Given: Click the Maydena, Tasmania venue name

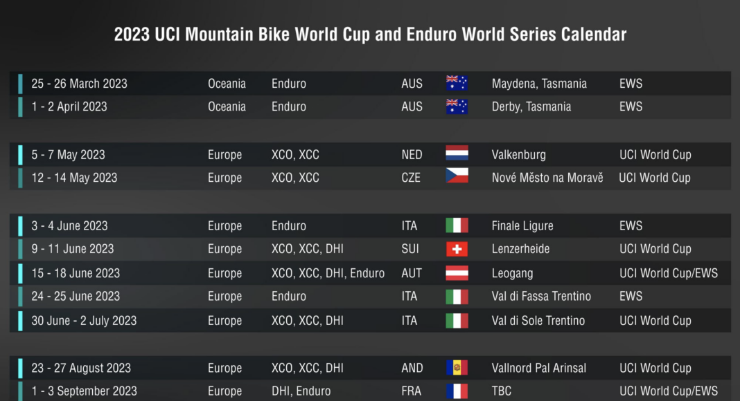Looking at the screenshot, I should (539, 84).
